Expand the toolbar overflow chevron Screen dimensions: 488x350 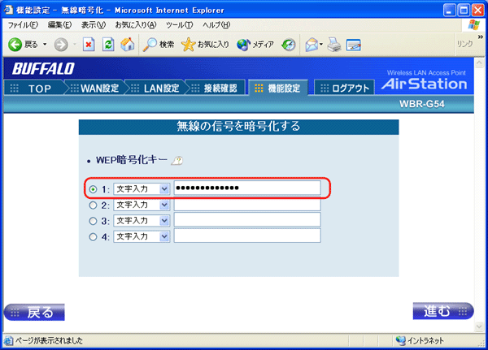pyautogui.click(x=481, y=37)
